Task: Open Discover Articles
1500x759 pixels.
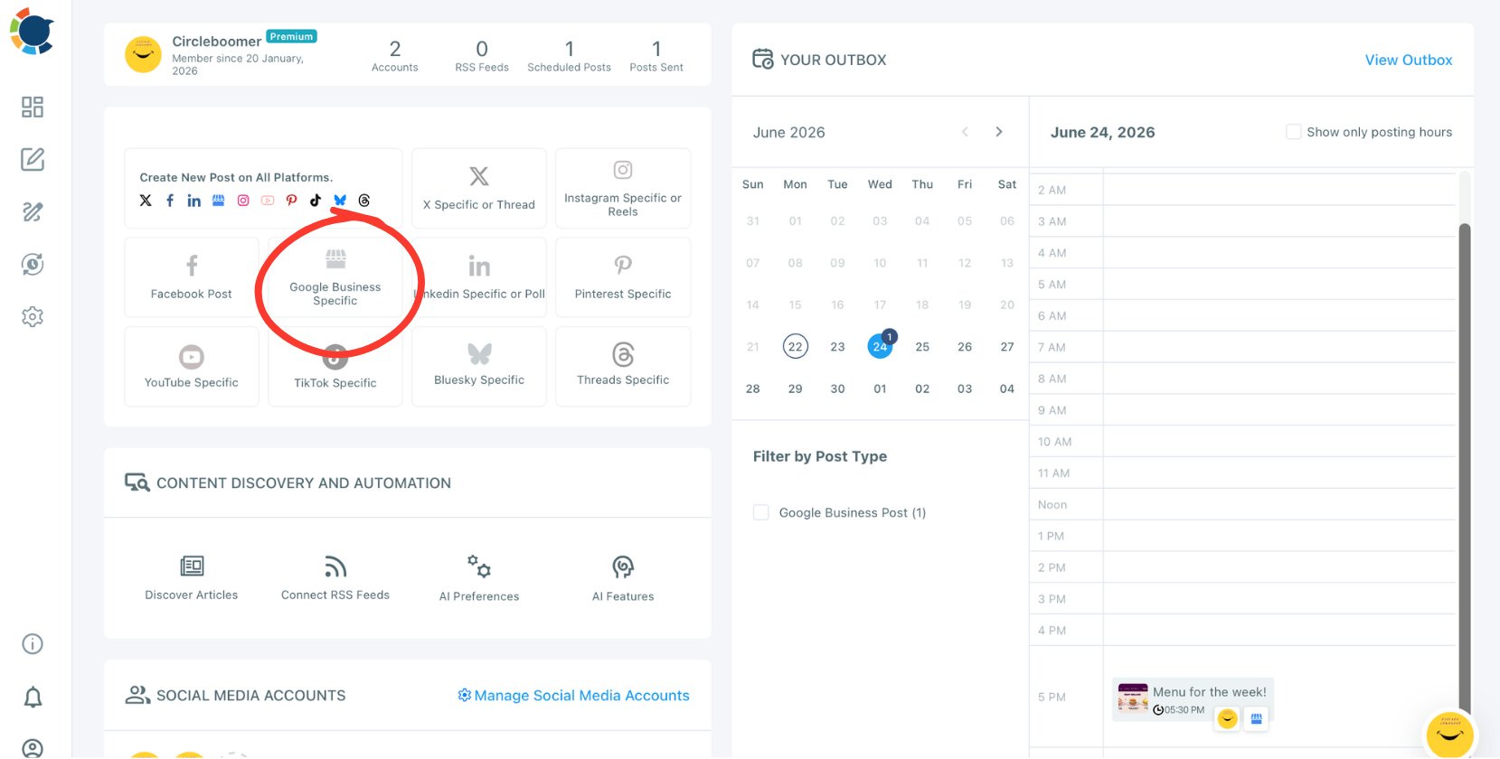Action: coord(192,578)
